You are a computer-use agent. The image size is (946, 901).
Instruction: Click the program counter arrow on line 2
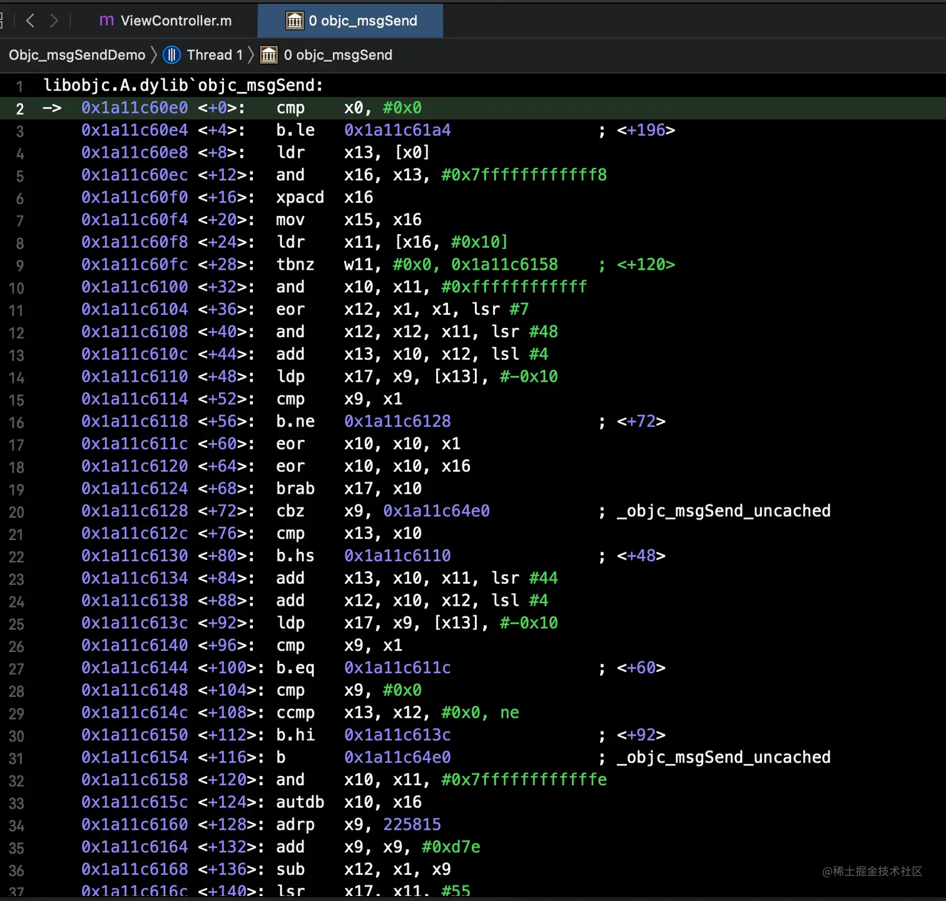click(53, 108)
